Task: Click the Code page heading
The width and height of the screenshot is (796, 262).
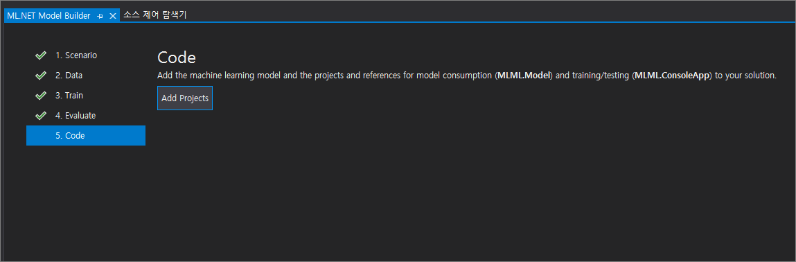Action: (x=177, y=58)
